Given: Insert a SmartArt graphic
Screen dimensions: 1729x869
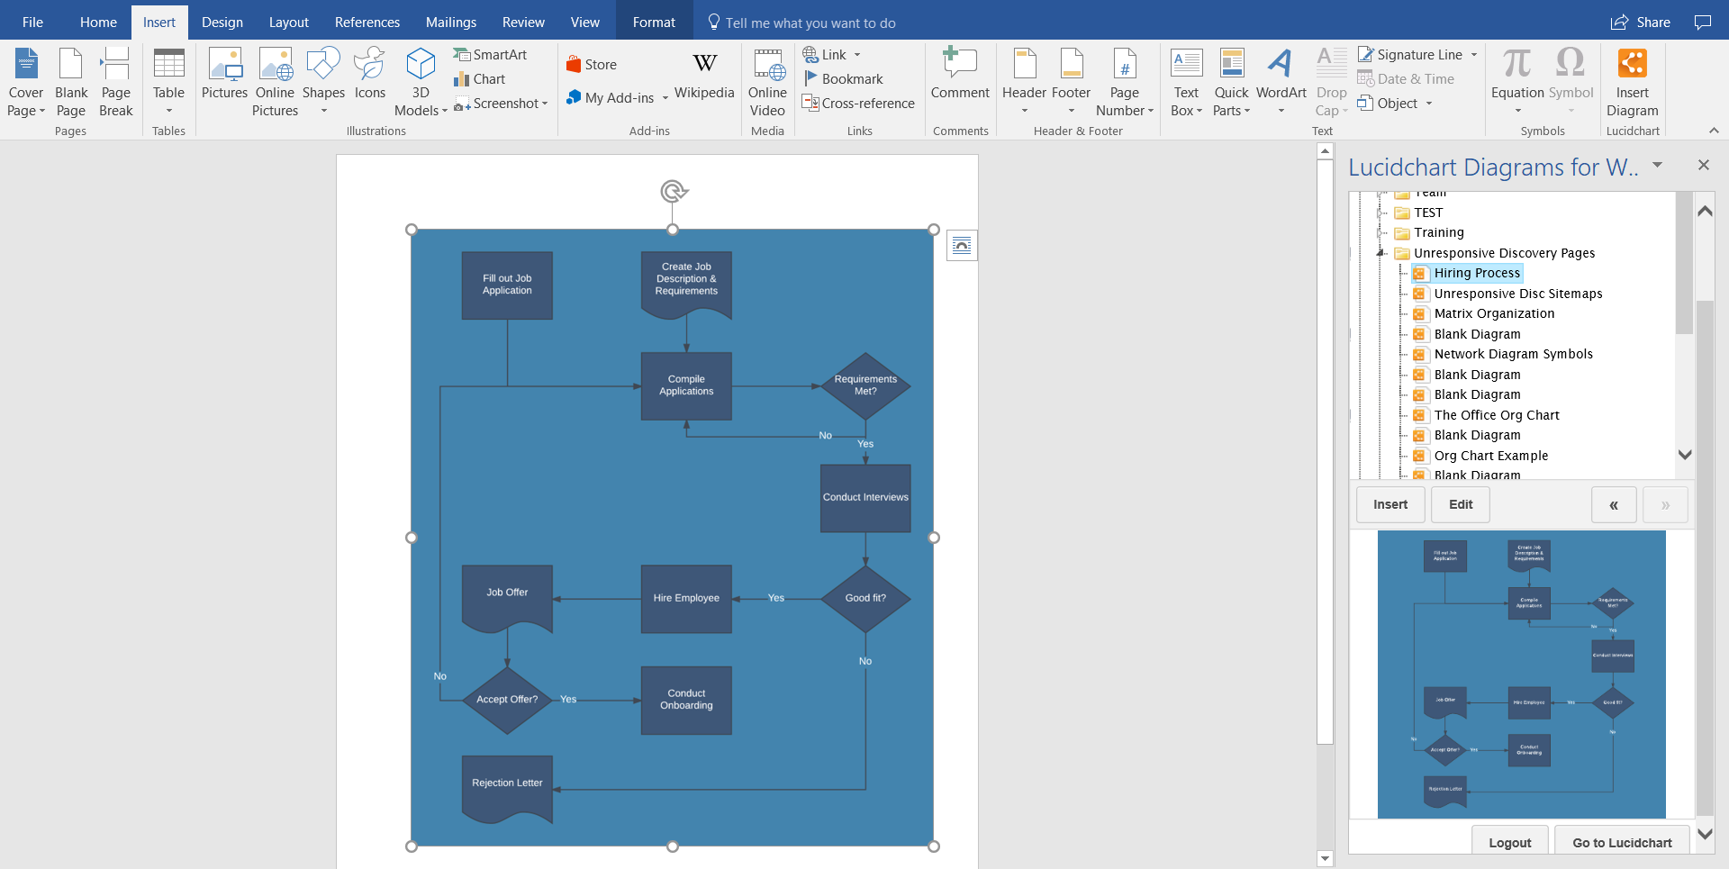Looking at the screenshot, I should coord(490,55).
